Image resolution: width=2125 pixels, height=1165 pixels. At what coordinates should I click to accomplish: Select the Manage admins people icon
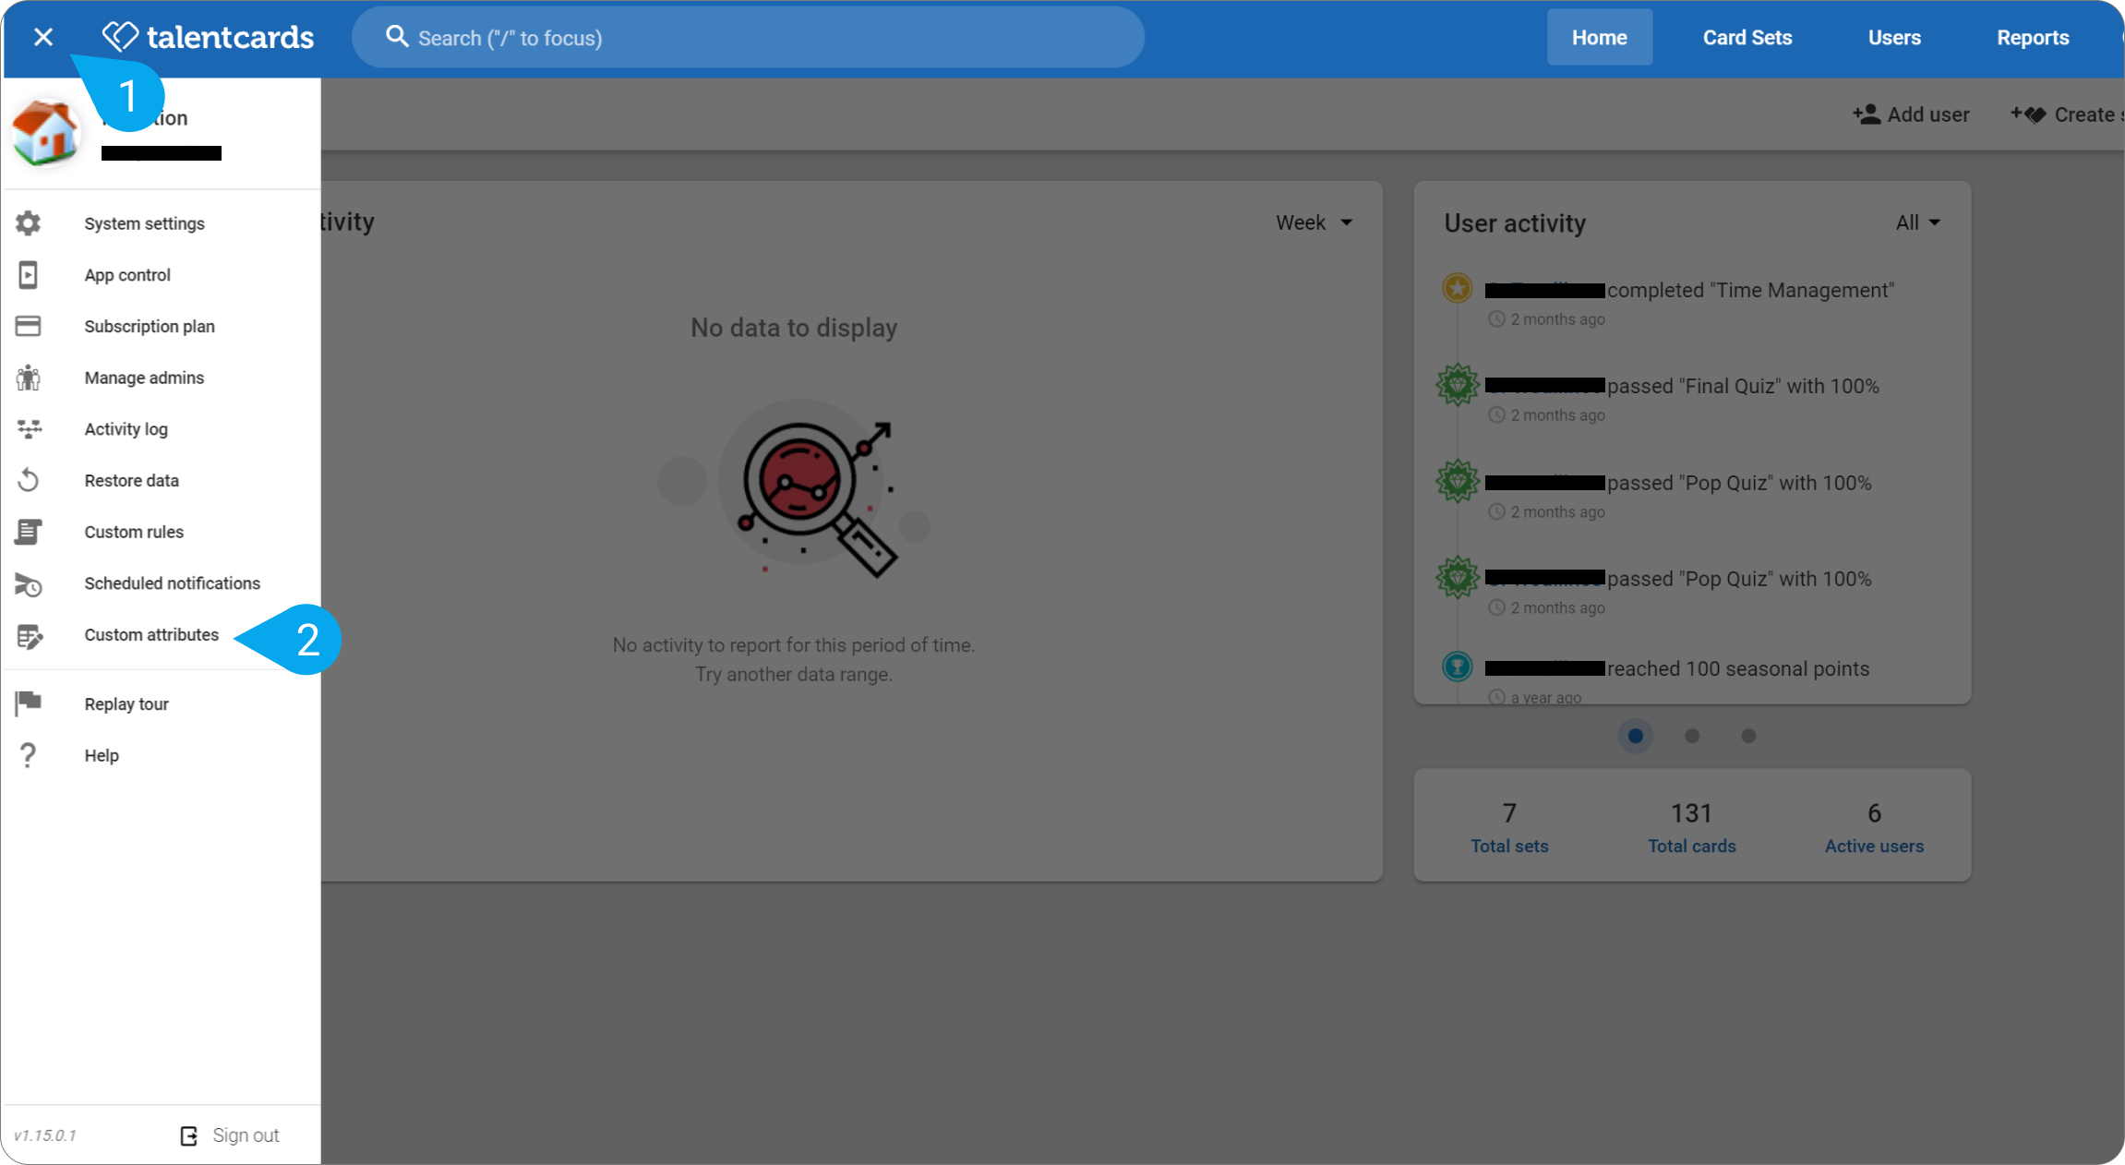coord(29,378)
